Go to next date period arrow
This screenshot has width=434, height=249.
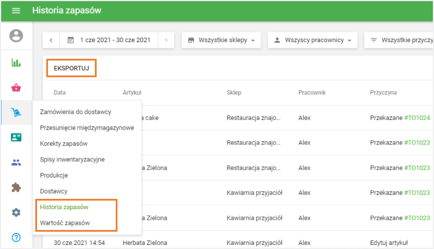(166, 40)
